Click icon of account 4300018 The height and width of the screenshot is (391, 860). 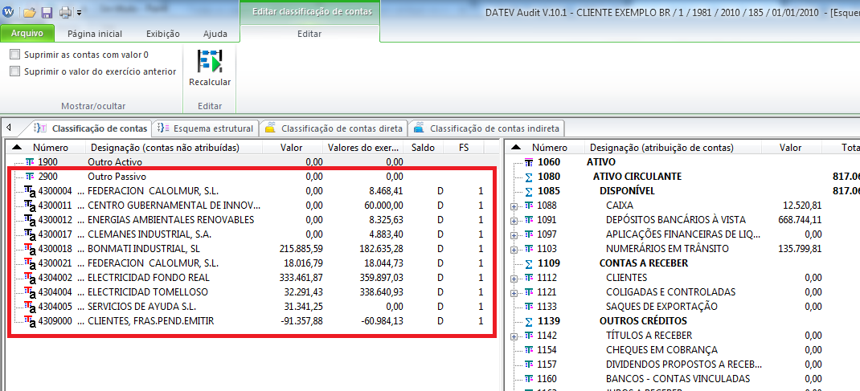click(31, 249)
